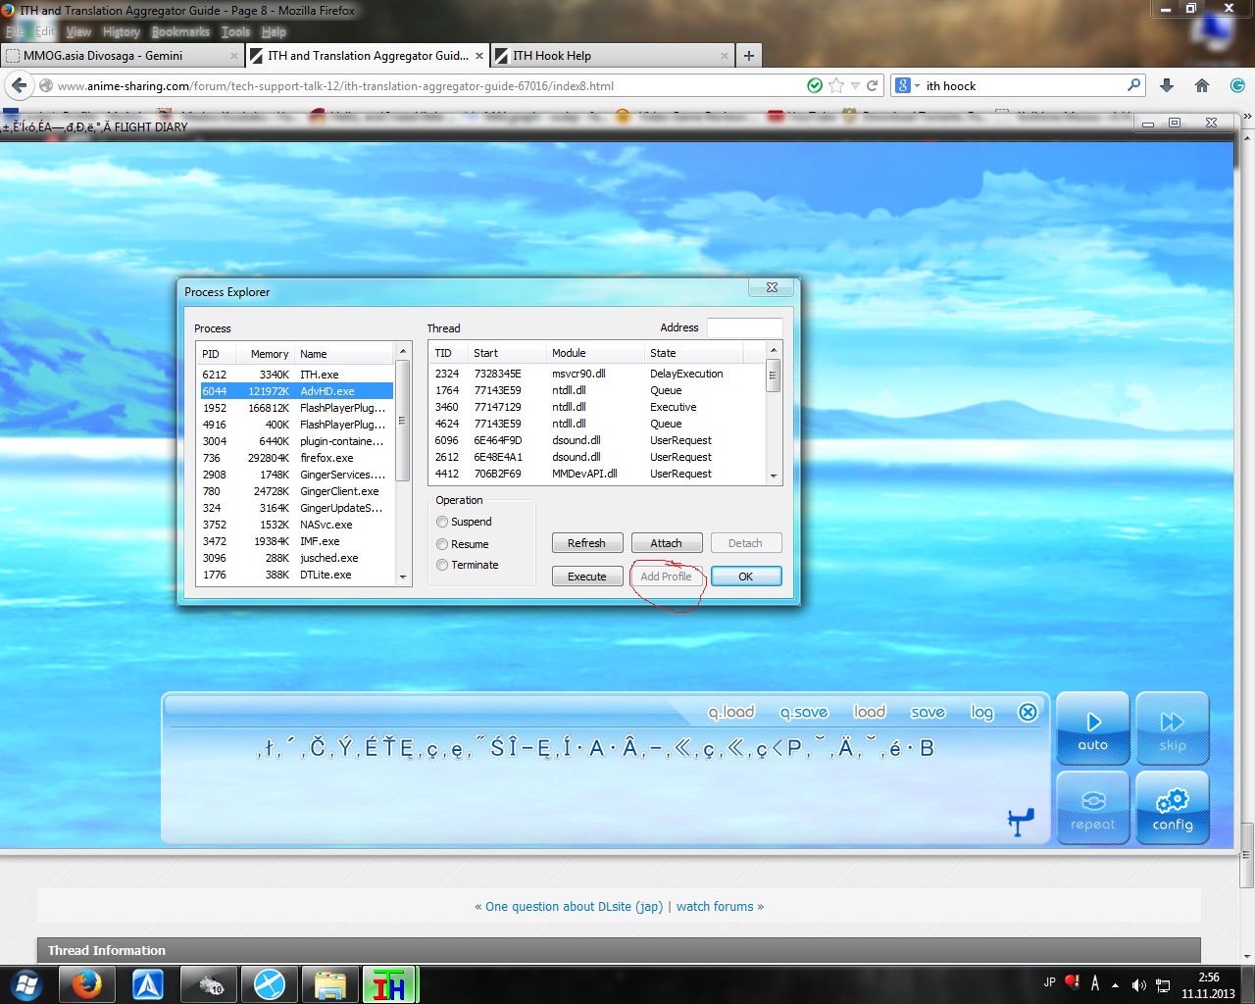Switch to MMOG.asia Divosaga tab
This screenshot has width=1255, height=1004.
[122, 56]
